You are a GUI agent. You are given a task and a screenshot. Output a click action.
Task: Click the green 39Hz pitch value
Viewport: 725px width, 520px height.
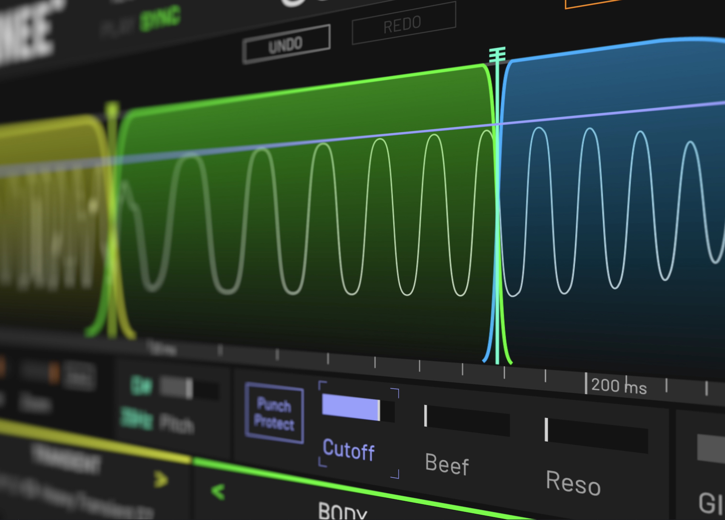point(137,419)
